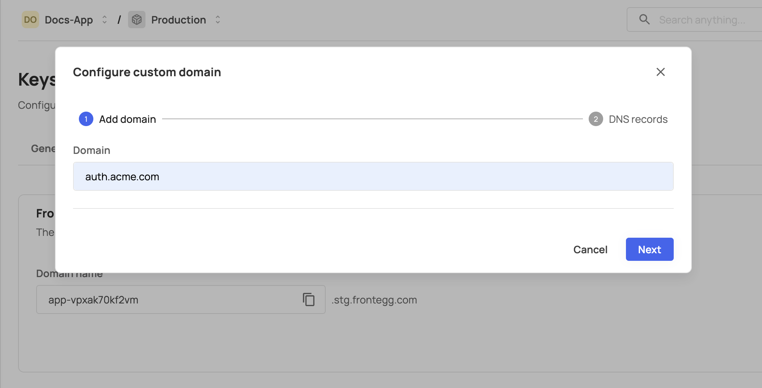This screenshot has height=388, width=762.
Task: Select the Add domain step label
Action: point(127,119)
